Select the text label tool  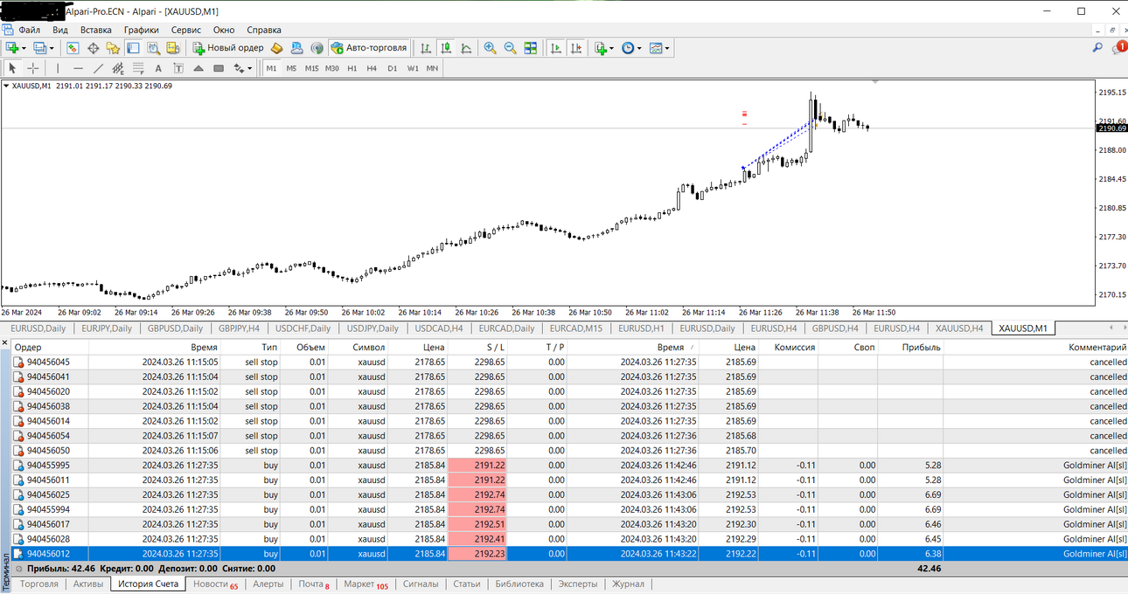(158, 68)
